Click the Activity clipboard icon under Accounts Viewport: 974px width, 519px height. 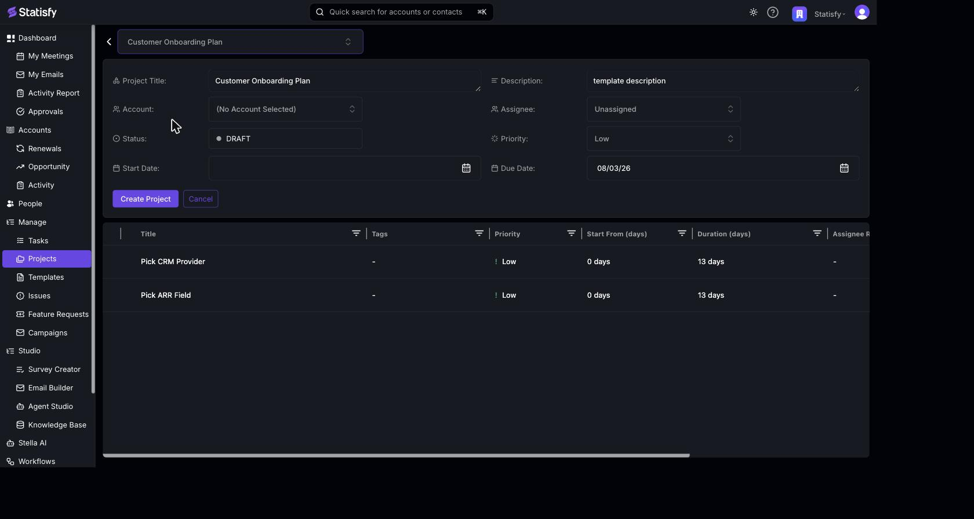[20, 185]
